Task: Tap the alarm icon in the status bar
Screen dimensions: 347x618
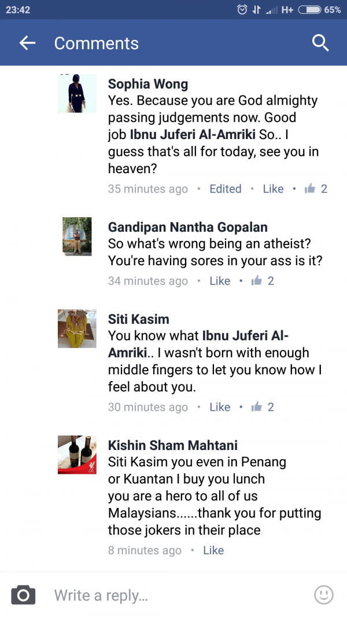Action: (242, 10)
